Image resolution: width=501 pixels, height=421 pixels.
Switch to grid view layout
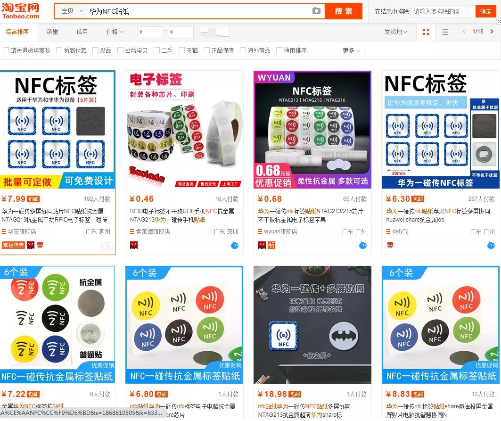pyautogui.click(x=426, y=32)
